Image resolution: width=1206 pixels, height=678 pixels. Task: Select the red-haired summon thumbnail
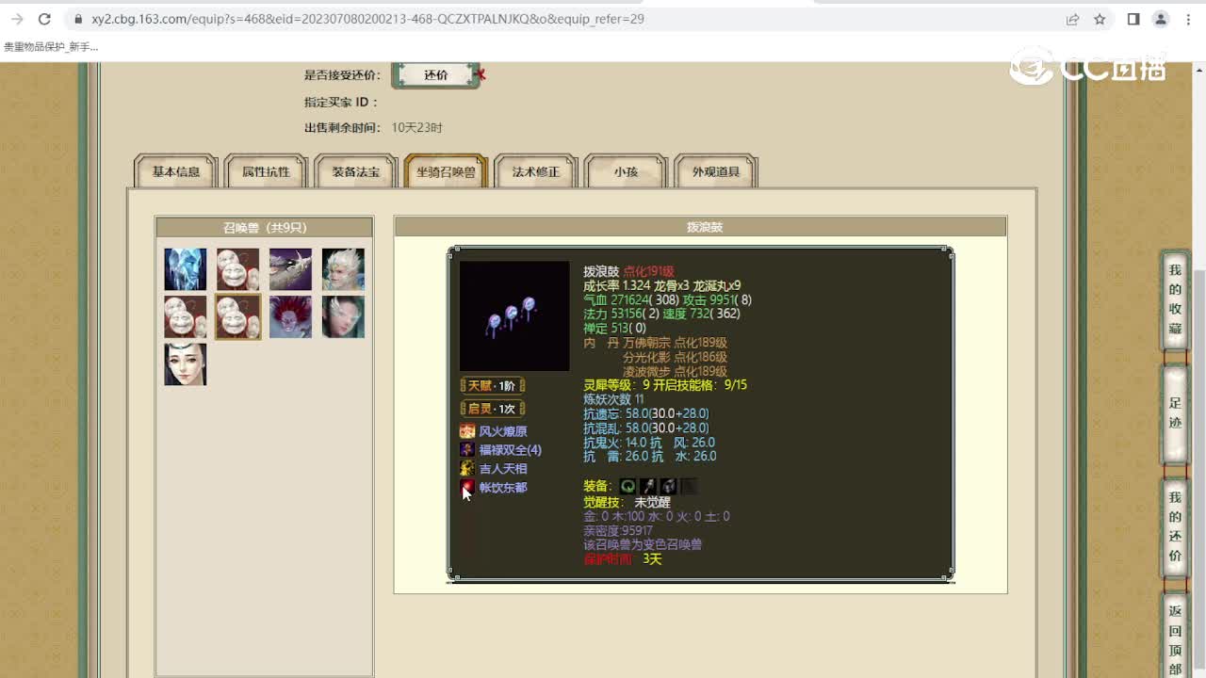[x=290, y=316]
